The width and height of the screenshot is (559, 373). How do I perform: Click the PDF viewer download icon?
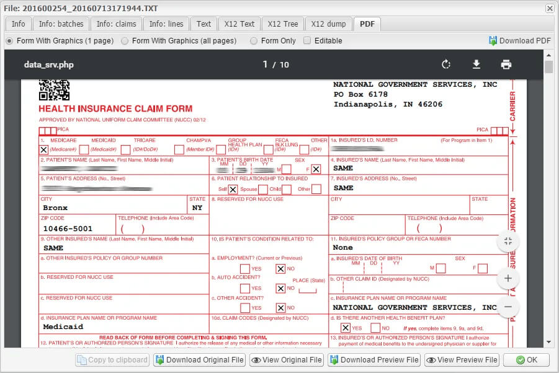[x=476, y=64]
